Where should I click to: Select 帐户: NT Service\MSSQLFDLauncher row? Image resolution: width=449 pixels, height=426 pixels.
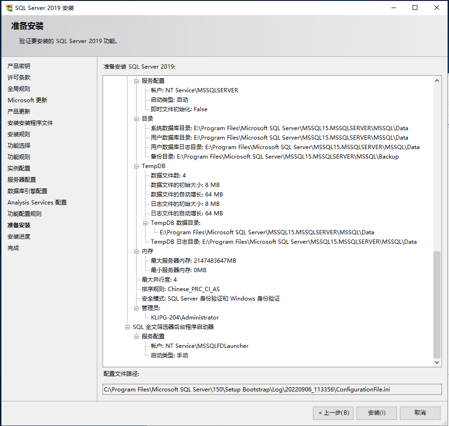(x=199, y=346)
